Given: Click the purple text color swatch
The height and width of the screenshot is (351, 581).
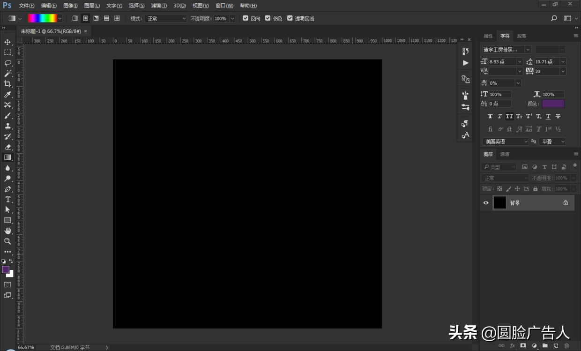Looking at the screenshot, I should point(553,104).
